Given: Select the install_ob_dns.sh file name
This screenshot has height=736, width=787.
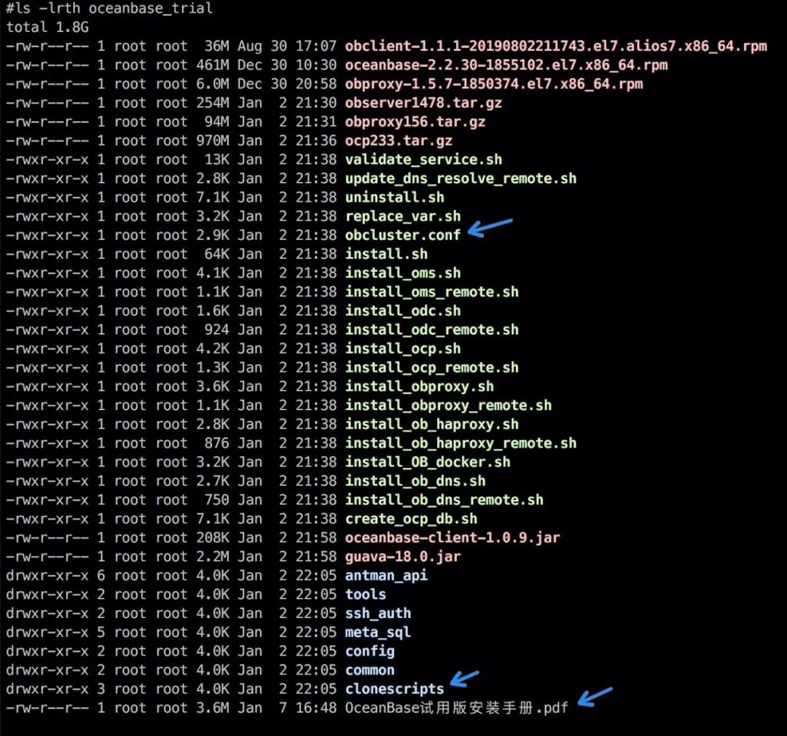Looking at the screenshot, I should [x=415, y=481].
